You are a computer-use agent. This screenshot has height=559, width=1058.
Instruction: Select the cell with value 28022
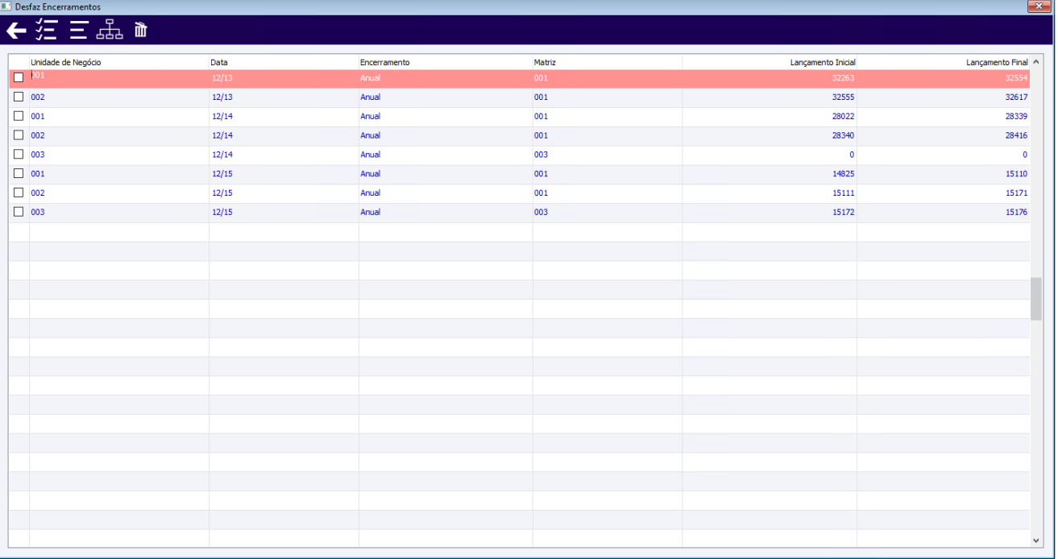[x=770, y=117]
